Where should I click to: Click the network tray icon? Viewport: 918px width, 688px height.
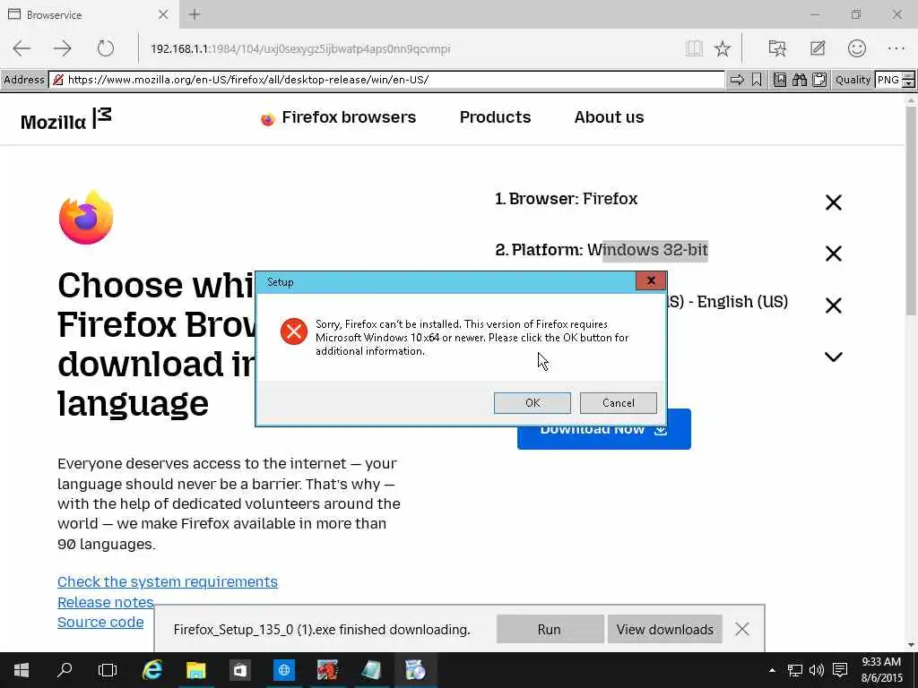[794, 670]
